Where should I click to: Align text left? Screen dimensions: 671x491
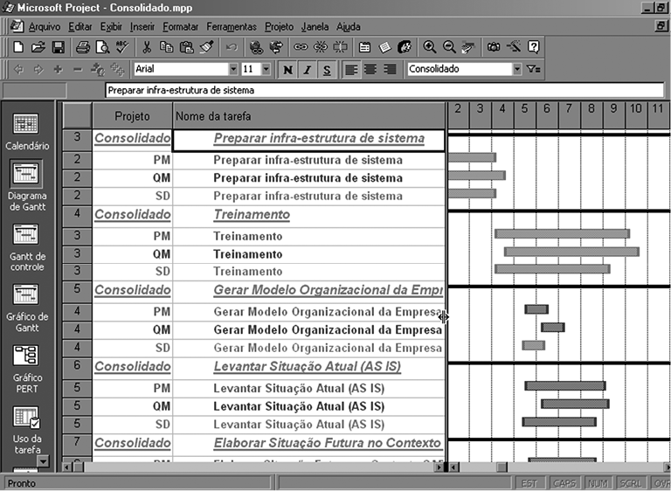coord(351,69)
